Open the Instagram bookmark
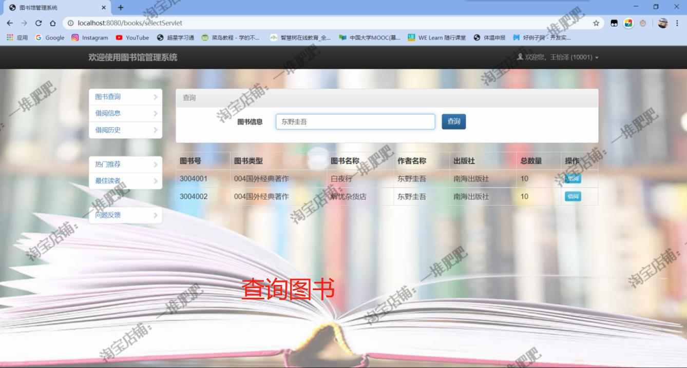 (90, 37)
